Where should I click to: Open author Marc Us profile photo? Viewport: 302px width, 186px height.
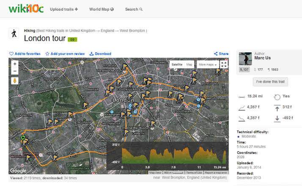pos(245,59)
